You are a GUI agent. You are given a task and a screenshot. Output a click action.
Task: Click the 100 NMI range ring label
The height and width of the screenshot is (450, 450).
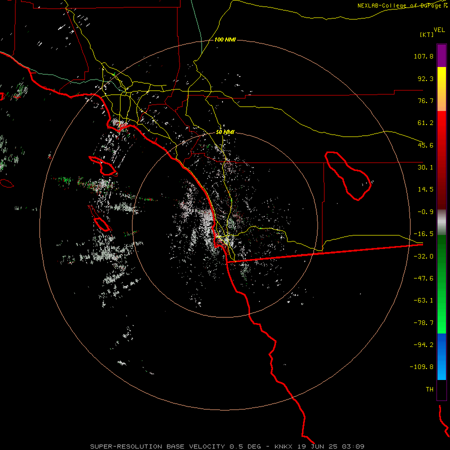(x=225, y=39)
